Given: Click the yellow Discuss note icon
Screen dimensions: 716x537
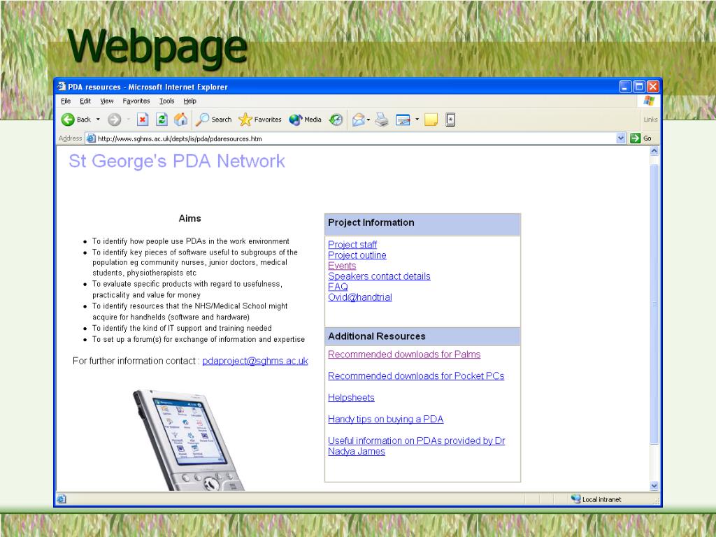Looking at the screenshot, I should point(431,120).
